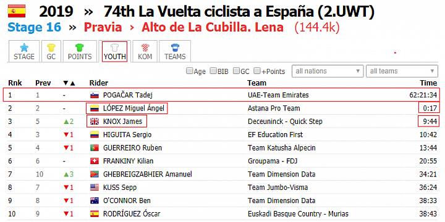This screenshot has width=445, height=222.
Task: Expand the all teams dropdown
Action: click(x=402, y=71)
